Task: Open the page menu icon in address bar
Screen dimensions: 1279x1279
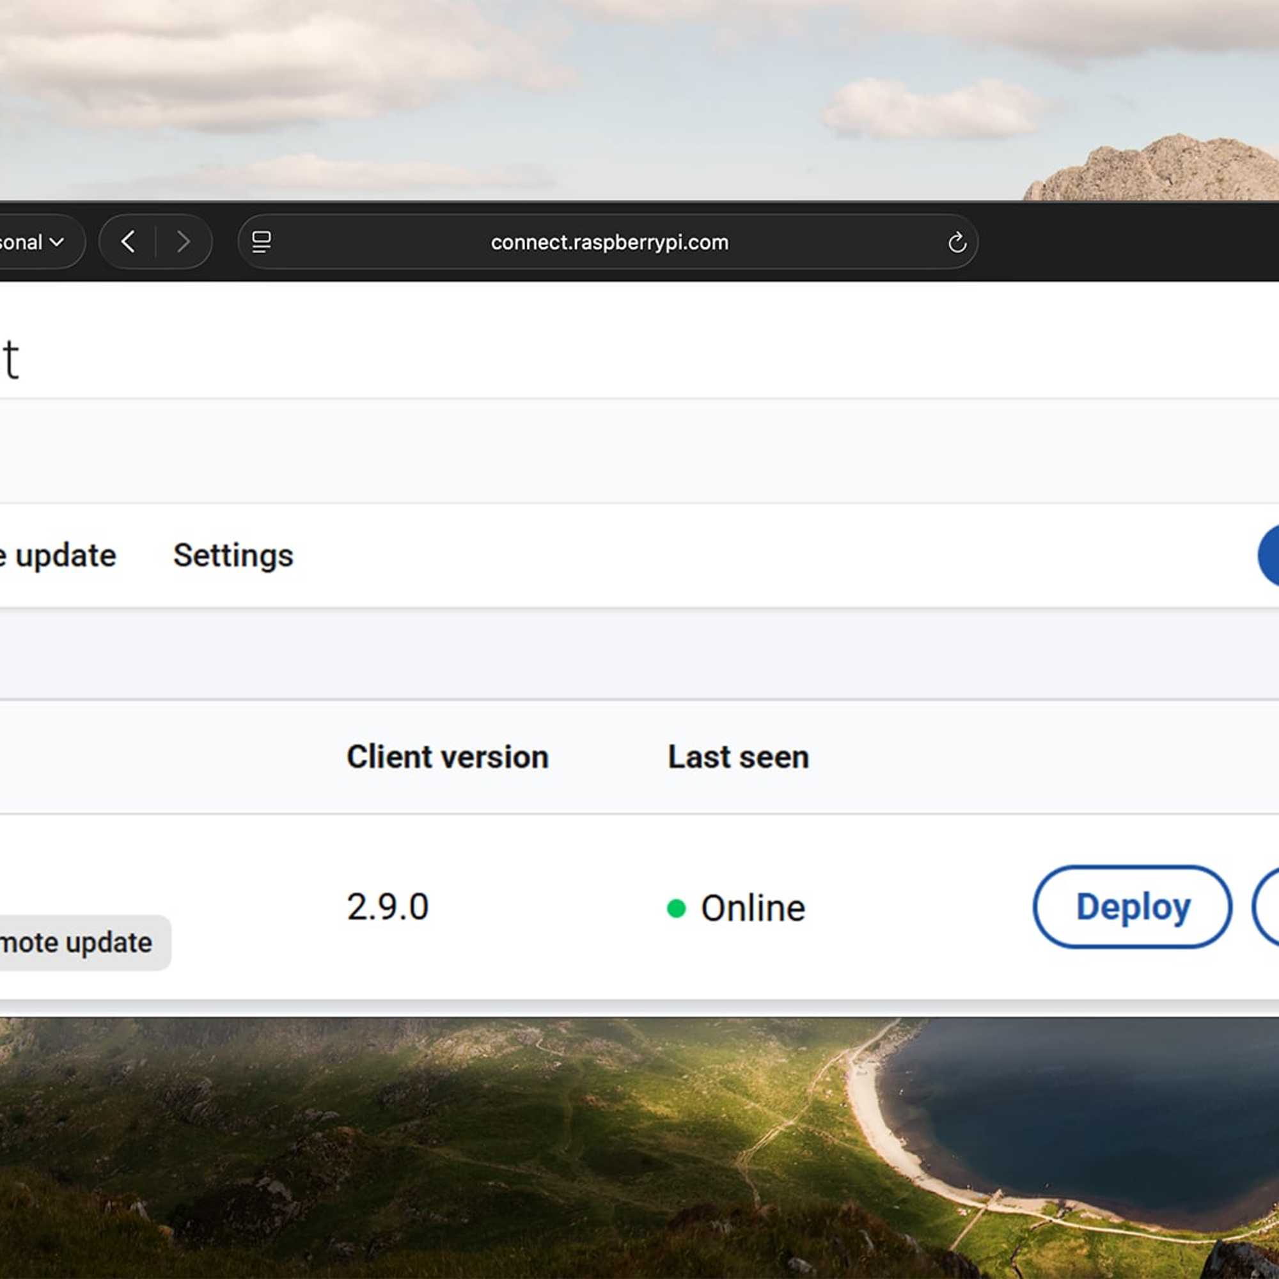Action: click(x=262, y=242)
